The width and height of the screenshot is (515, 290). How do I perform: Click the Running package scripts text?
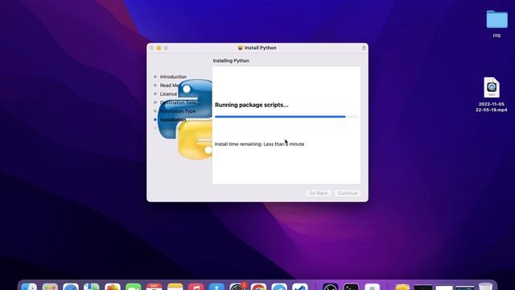pyautogui.click(x=252, y=105)
